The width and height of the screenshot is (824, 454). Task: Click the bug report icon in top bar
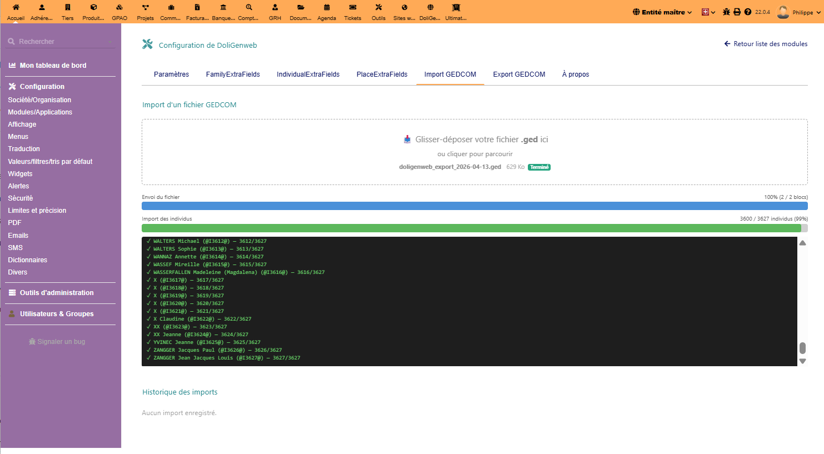click(x=726, y=12)
